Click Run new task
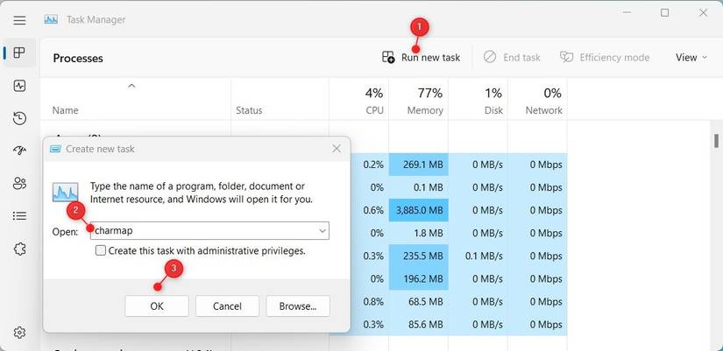The width and height of the screenshot is (723, 351). pyautogui.click(x=422, y=58)
